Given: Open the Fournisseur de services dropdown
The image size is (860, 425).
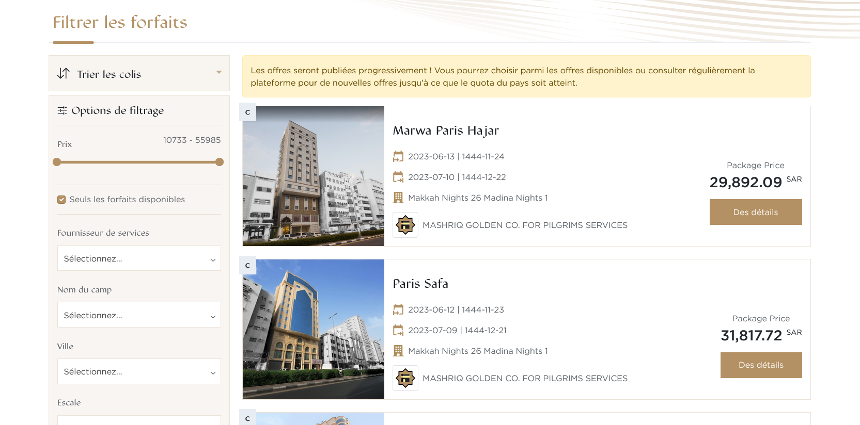Looking at the screenshot, I should (x=139, y=258).
